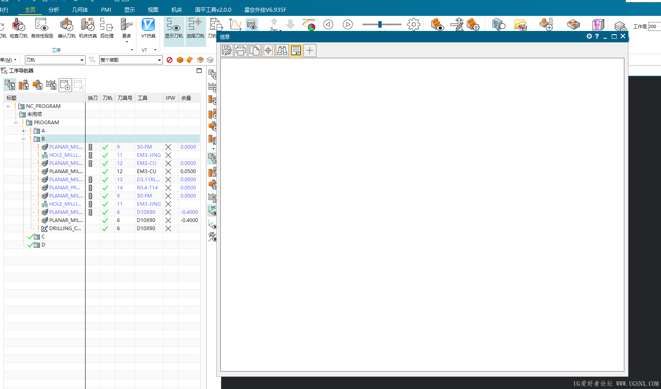The image size is (661, 389).
Task: Open the 分析 ribbon tab
Action: point(54,10)
